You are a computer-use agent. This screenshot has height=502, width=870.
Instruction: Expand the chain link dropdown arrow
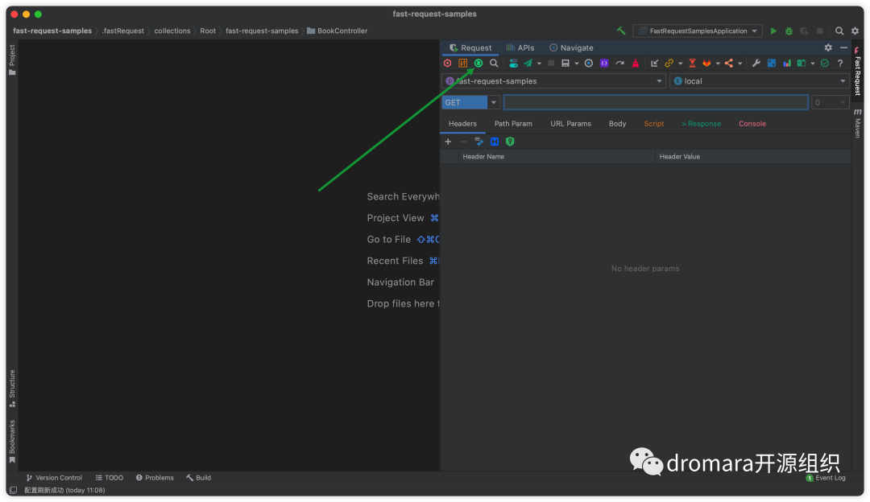pyautogui.click(x=680, y=64)
